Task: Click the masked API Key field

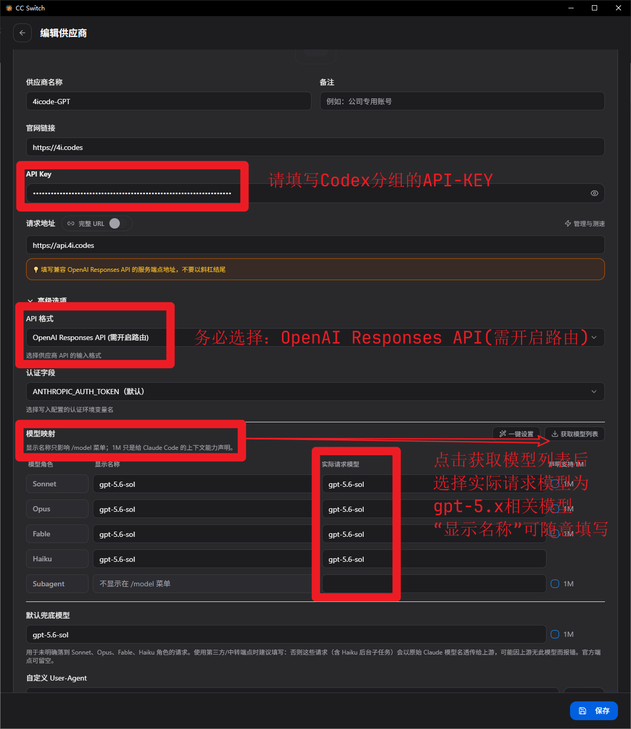Action: 315,193
